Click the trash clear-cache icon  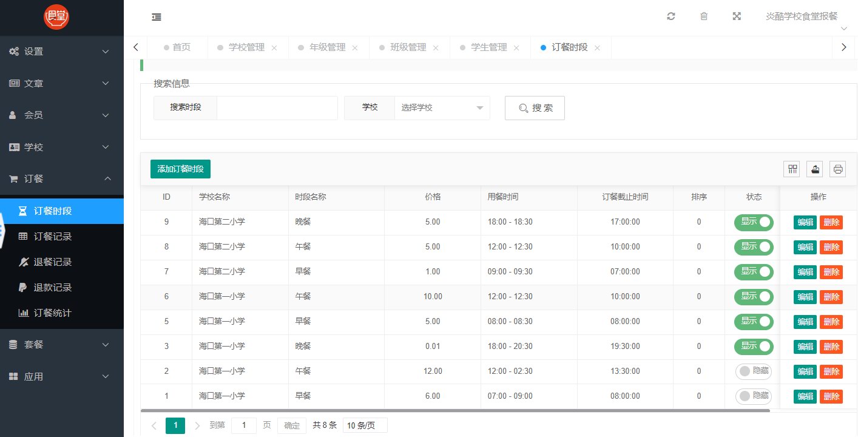click(x=704, y=16)
